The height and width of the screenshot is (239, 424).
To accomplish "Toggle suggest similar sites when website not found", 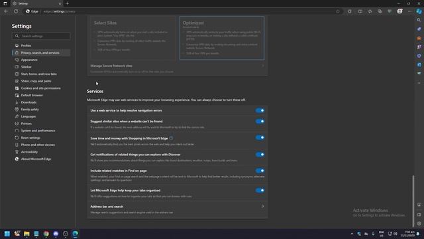I will 260,121.
